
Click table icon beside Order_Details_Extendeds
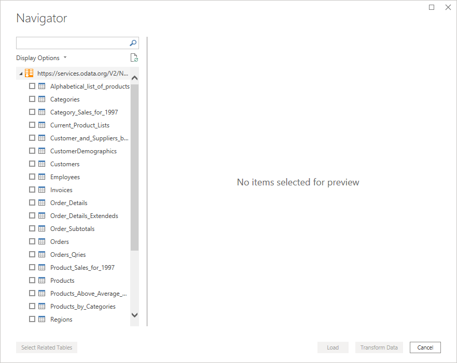pos(42,215)
